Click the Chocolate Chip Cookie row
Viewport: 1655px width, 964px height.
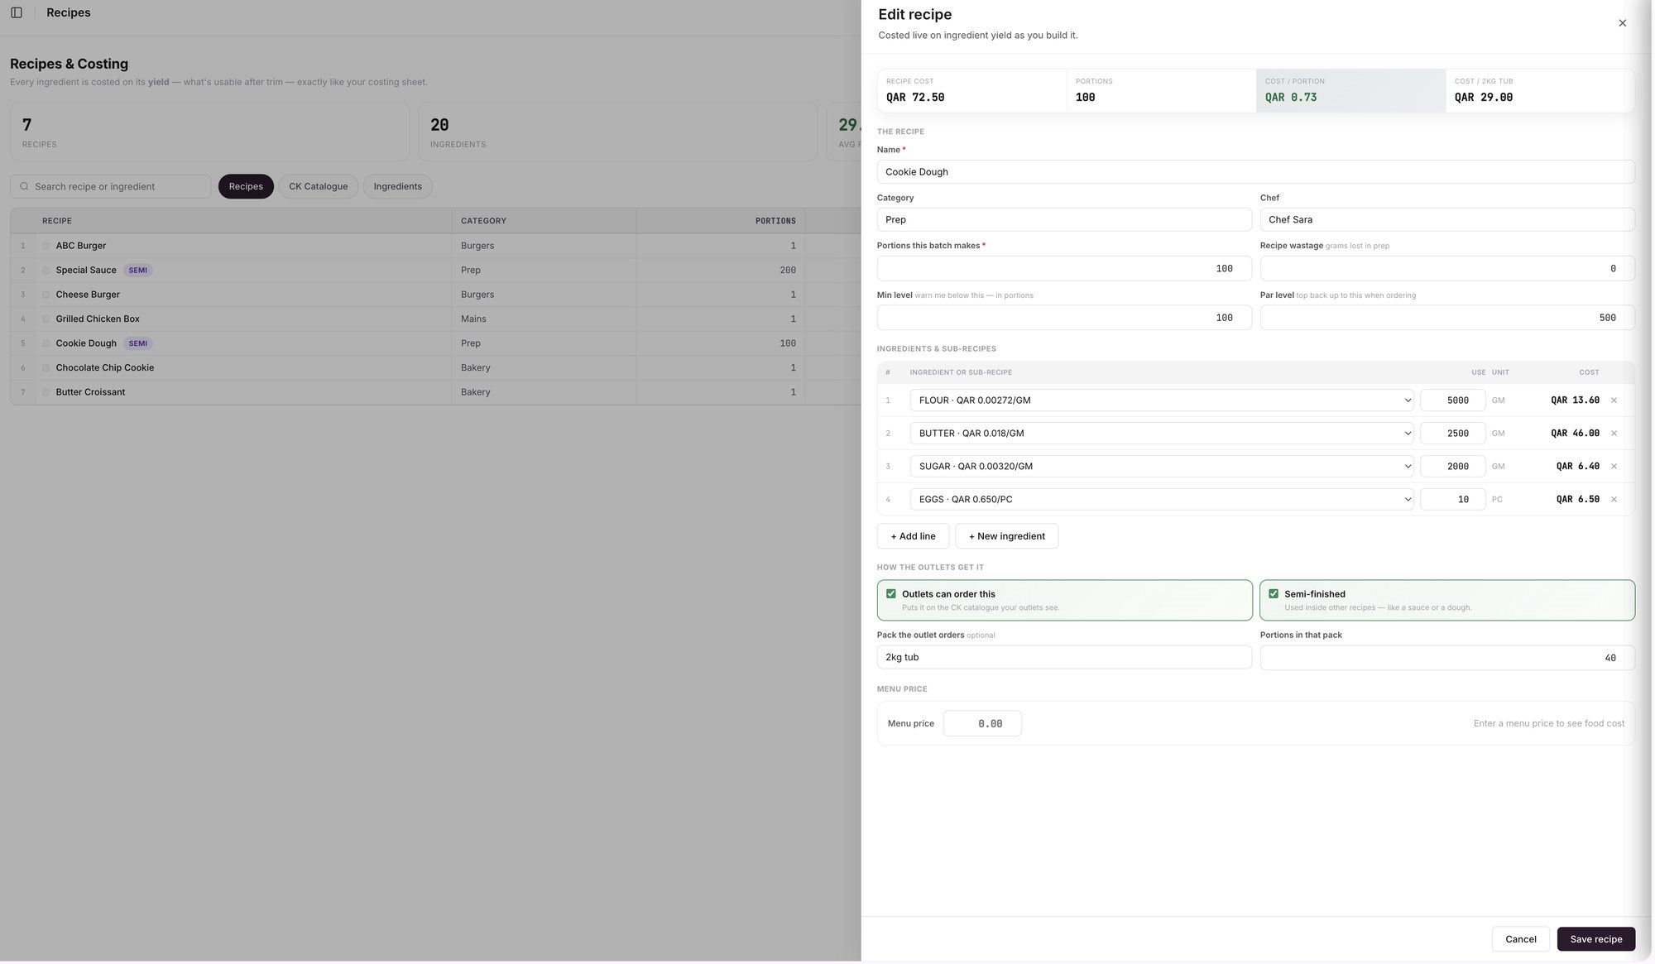[435, 368]
